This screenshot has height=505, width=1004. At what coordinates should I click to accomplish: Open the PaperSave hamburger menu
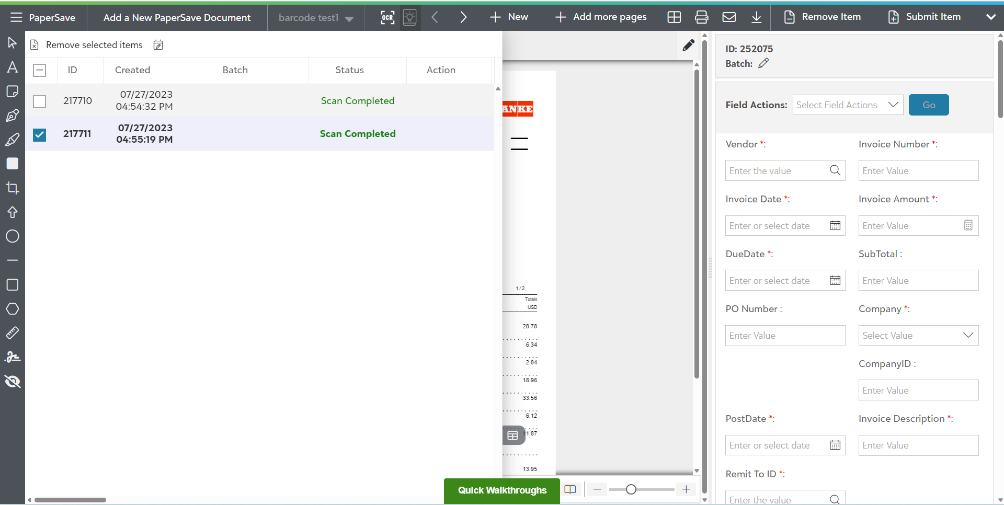(16, 17)
